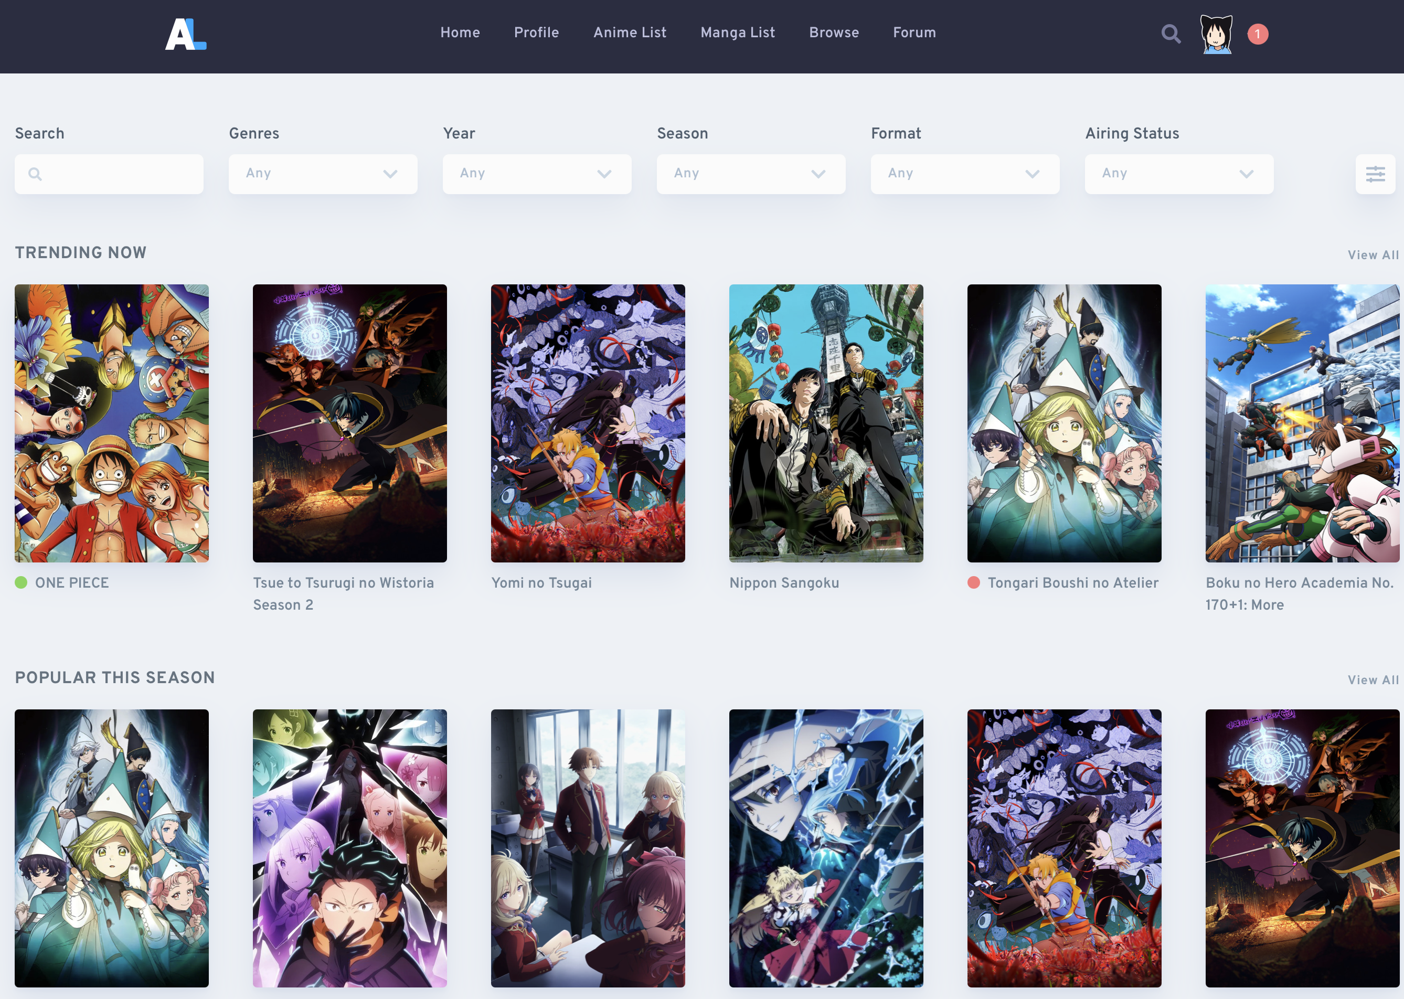
Task: Open the extra filters slider icon button
Action: (1376, 174)
